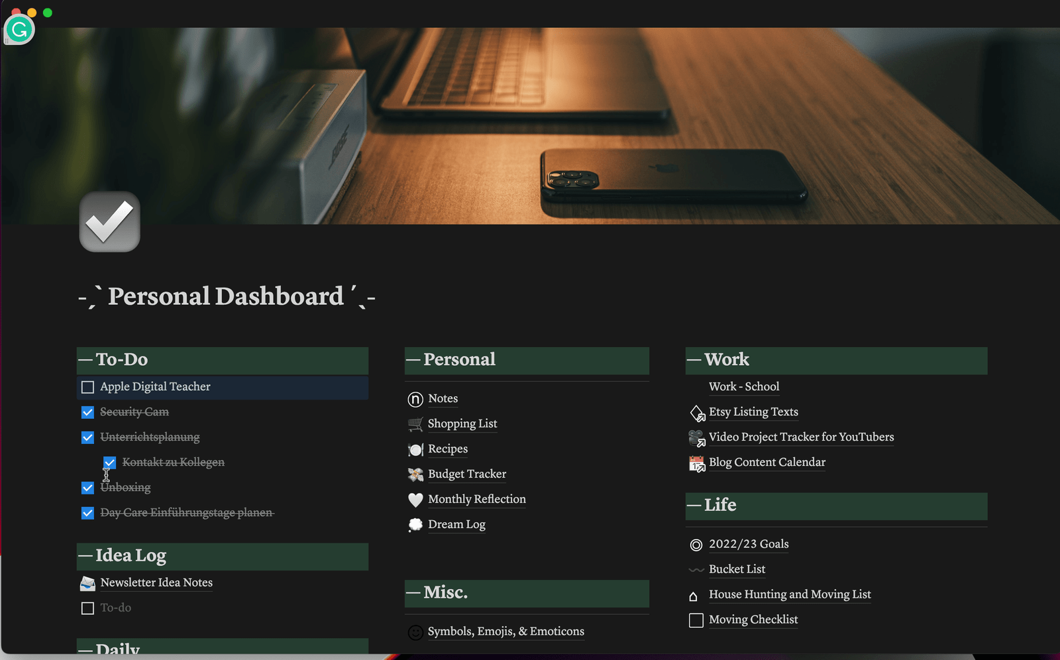Image resolution: width=1060 pixels, height=660 pixels.
Task: Click the Notes page icon
Action: (x=415, y=399)
